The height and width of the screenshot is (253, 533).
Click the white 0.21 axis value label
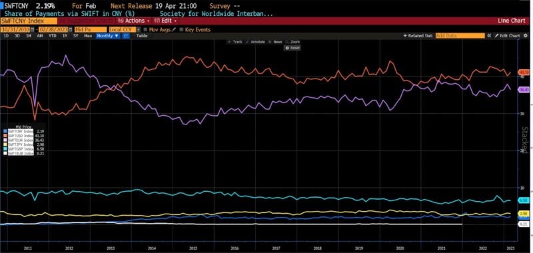click(524, 224)
